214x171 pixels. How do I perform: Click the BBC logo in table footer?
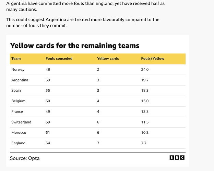click(177, 158)
